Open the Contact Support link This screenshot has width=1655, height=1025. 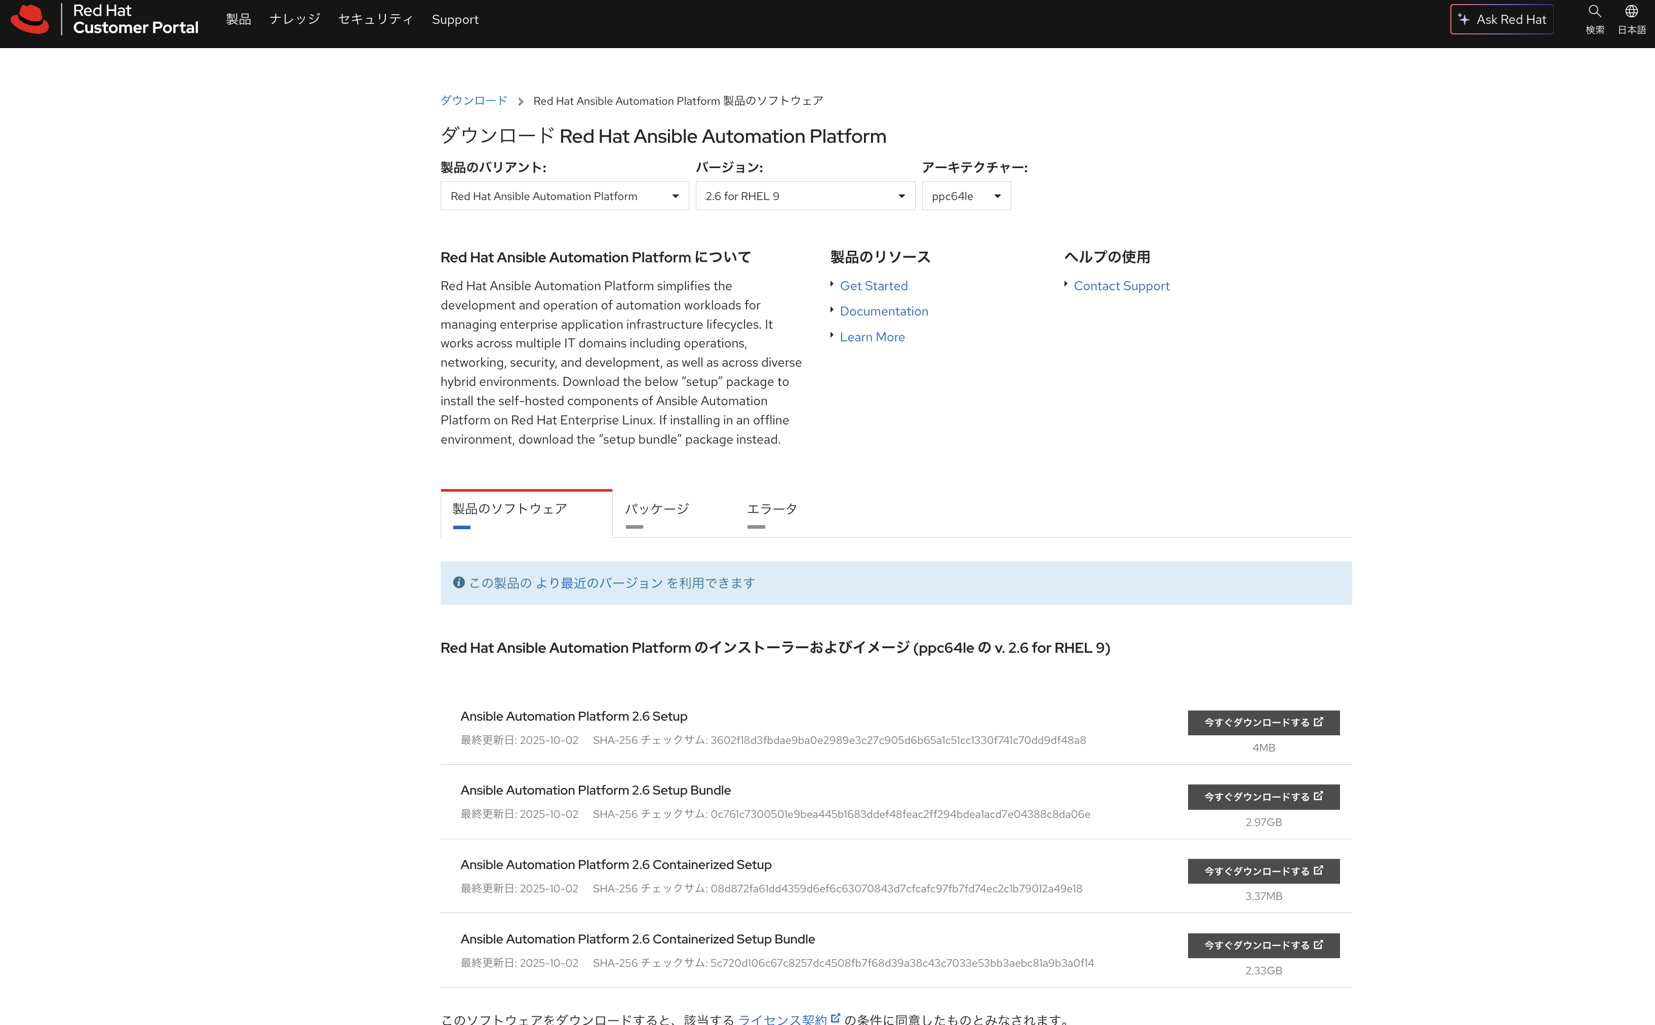point(1121,286)
